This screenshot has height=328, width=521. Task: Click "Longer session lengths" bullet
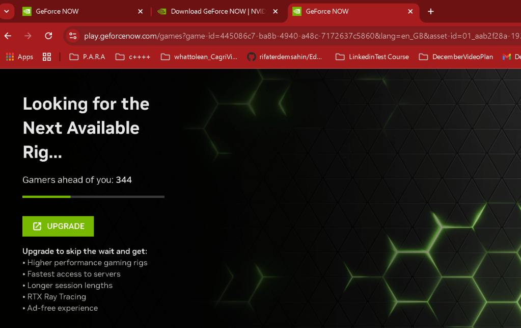(67, 286)
